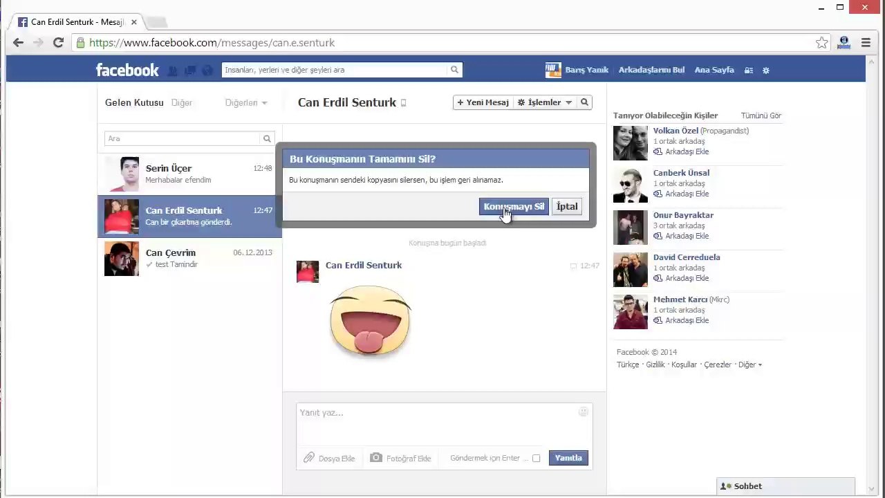Click the Dosya Ekle label
The image size is (885, 498).
337,459
